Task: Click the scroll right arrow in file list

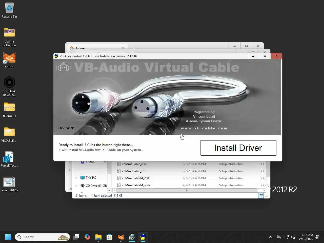Action: coord(264,191)
